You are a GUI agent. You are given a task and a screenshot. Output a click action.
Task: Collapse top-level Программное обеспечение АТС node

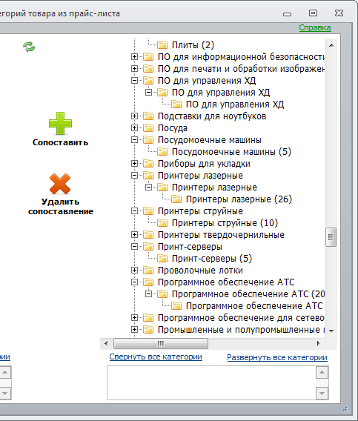click(134, 282)
